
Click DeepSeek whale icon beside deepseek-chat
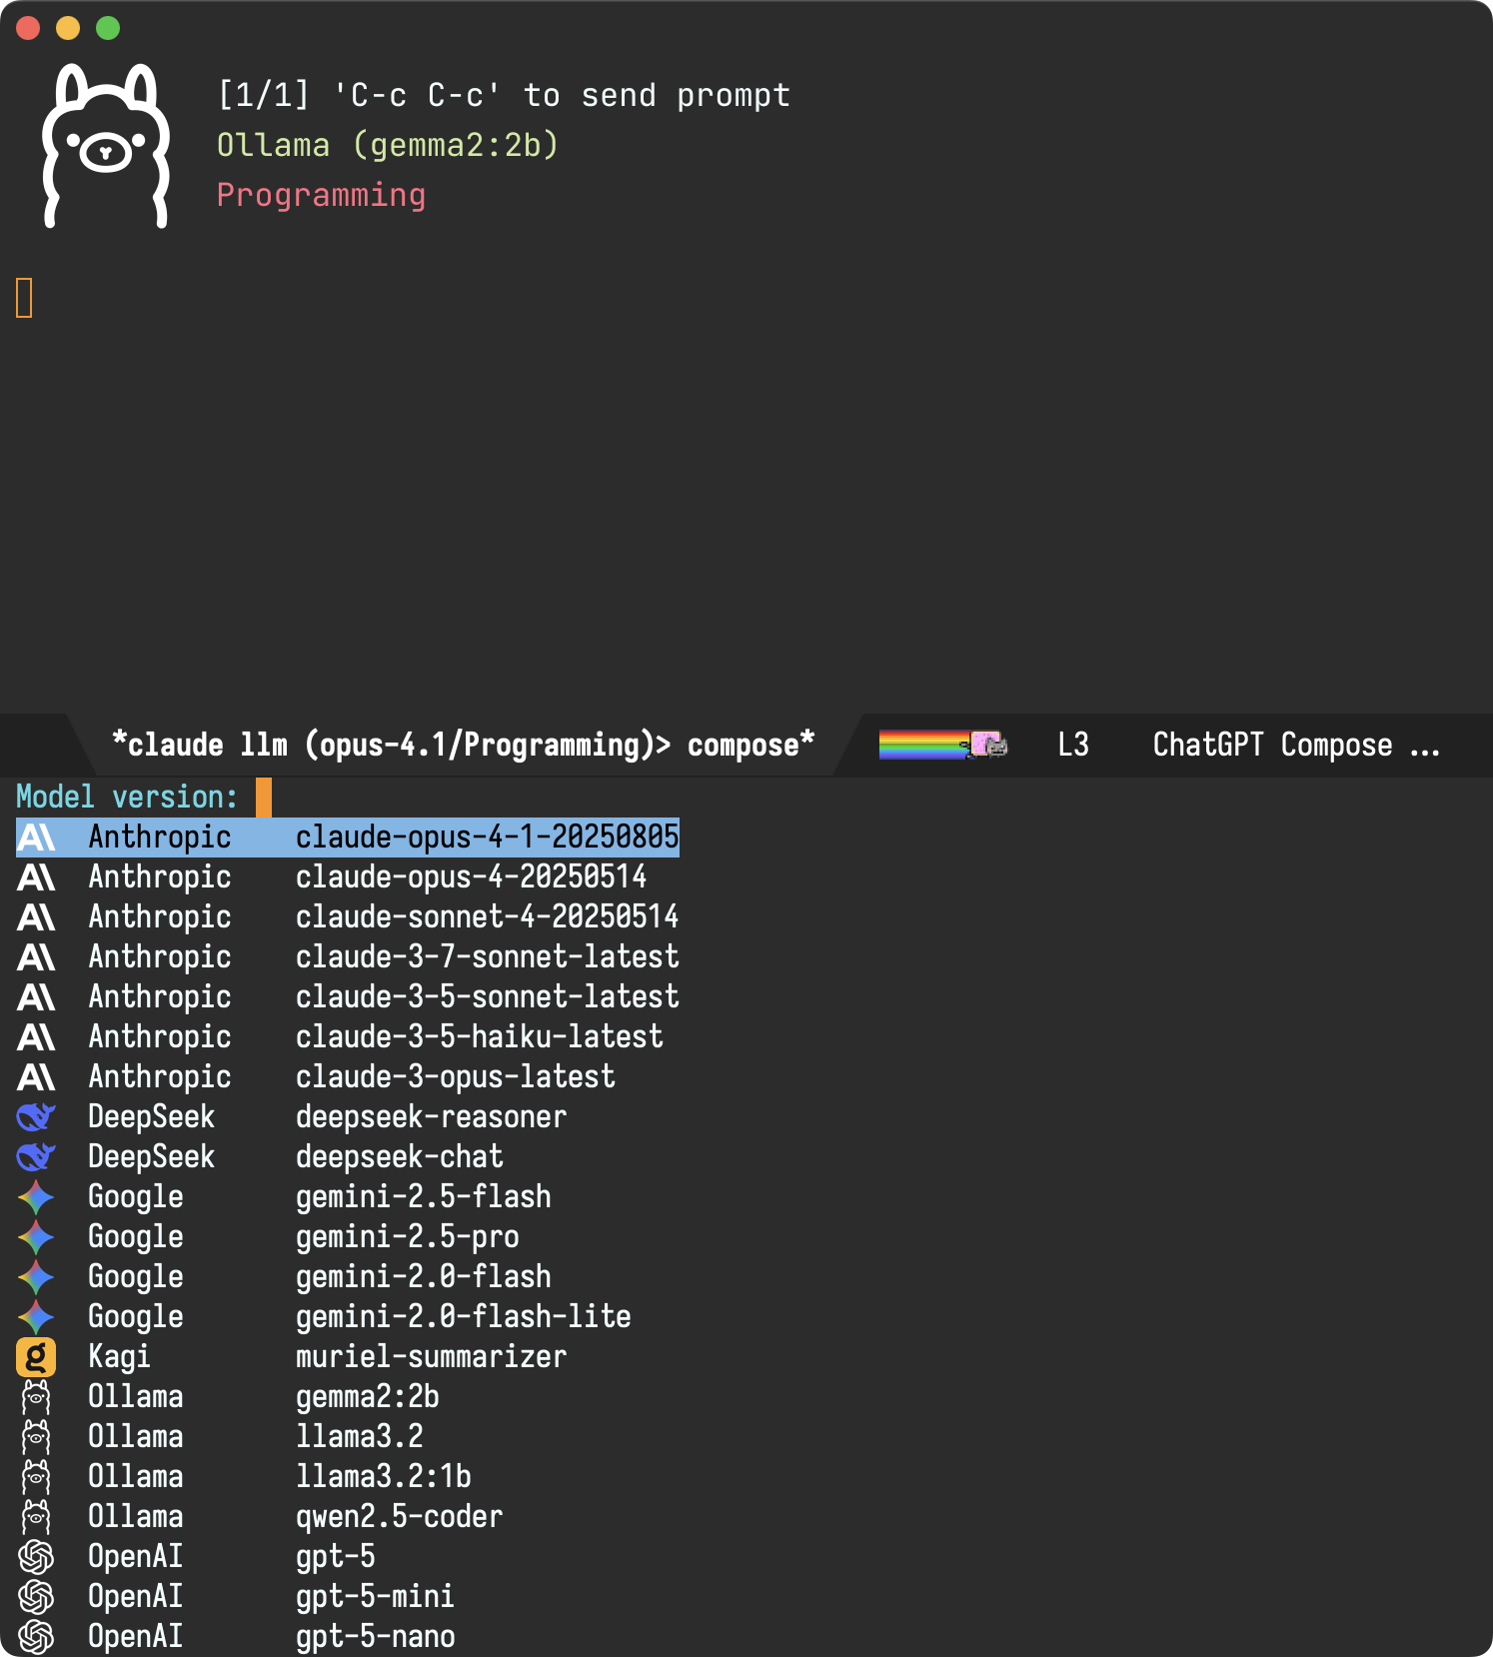[36, 1156]
